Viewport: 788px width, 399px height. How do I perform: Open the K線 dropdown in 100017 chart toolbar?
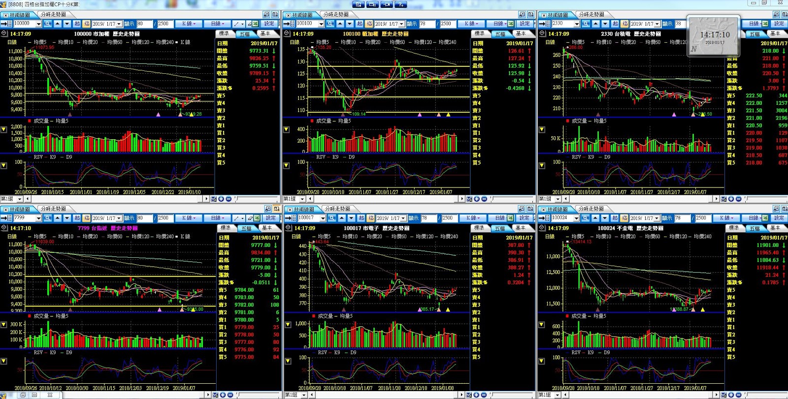click(473, 218)
